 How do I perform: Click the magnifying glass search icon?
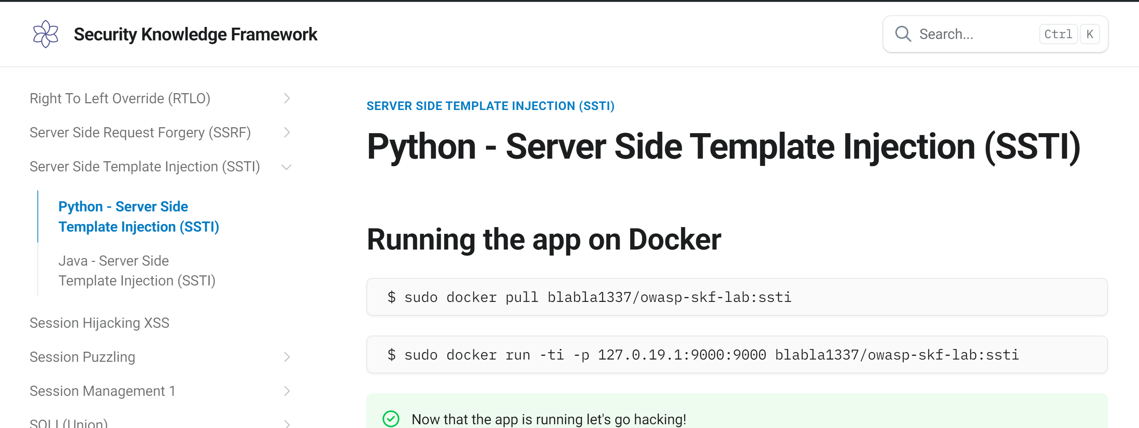pos(902,34)
